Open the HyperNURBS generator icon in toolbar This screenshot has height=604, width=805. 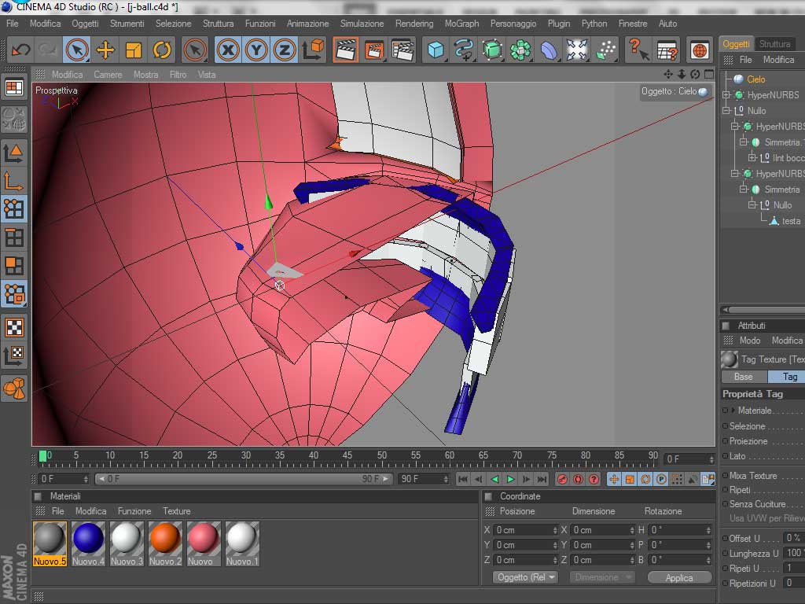[492, 50]
